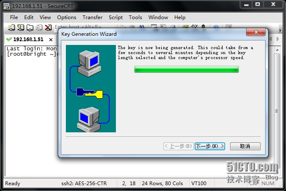
Task: Click the 下一步(N) next button
Action: coord(210,146)
